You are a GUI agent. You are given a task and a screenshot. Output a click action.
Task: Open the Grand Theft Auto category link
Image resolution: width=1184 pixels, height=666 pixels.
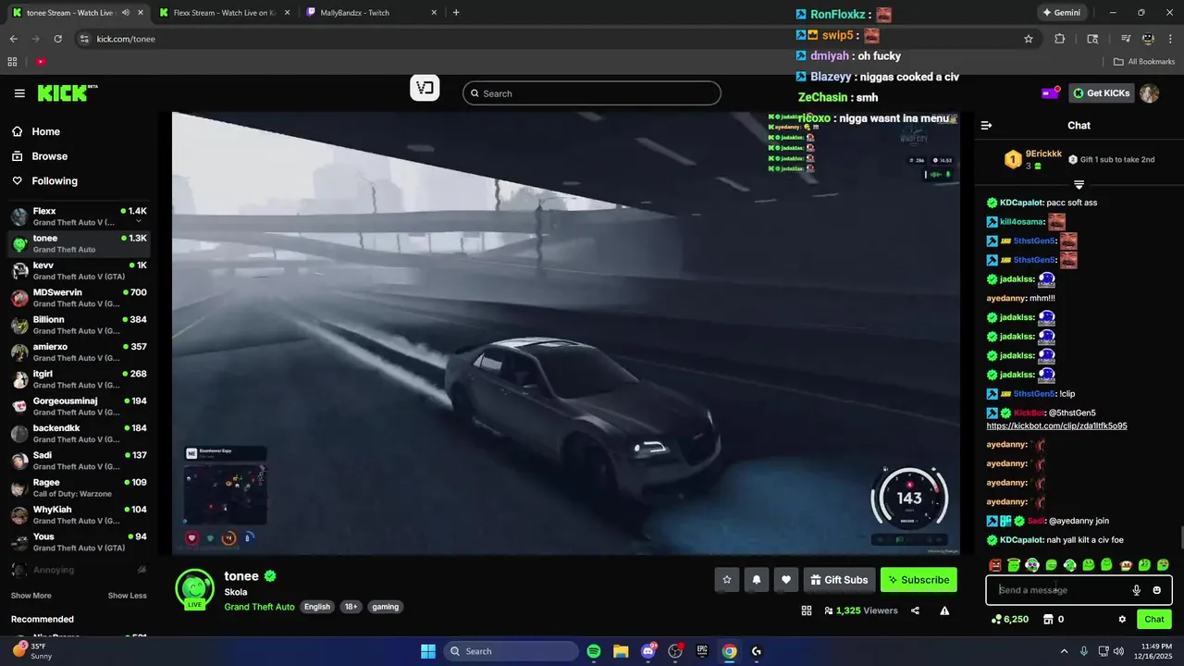[259, 607]
